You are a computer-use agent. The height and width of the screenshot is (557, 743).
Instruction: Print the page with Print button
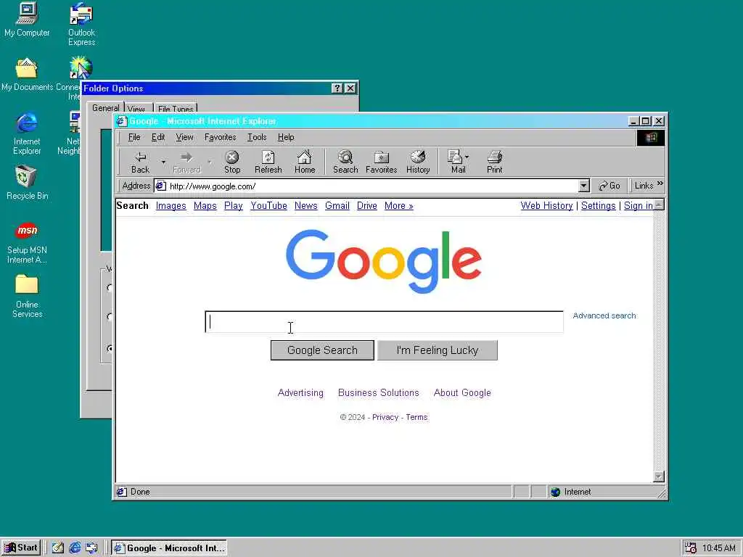[x=494, y=162]
